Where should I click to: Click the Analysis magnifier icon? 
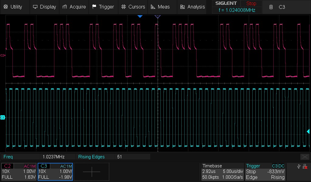click(183, 6)
